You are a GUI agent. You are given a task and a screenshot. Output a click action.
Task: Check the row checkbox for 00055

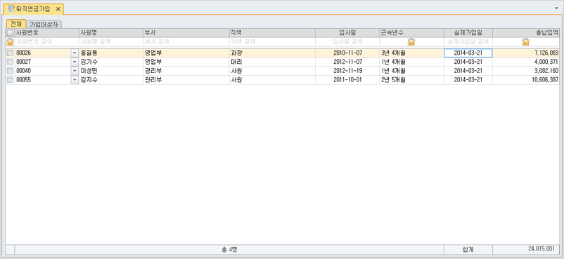pos(10,80)
